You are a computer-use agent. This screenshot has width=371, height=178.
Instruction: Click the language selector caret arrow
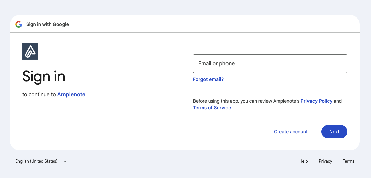pos(65,161)
